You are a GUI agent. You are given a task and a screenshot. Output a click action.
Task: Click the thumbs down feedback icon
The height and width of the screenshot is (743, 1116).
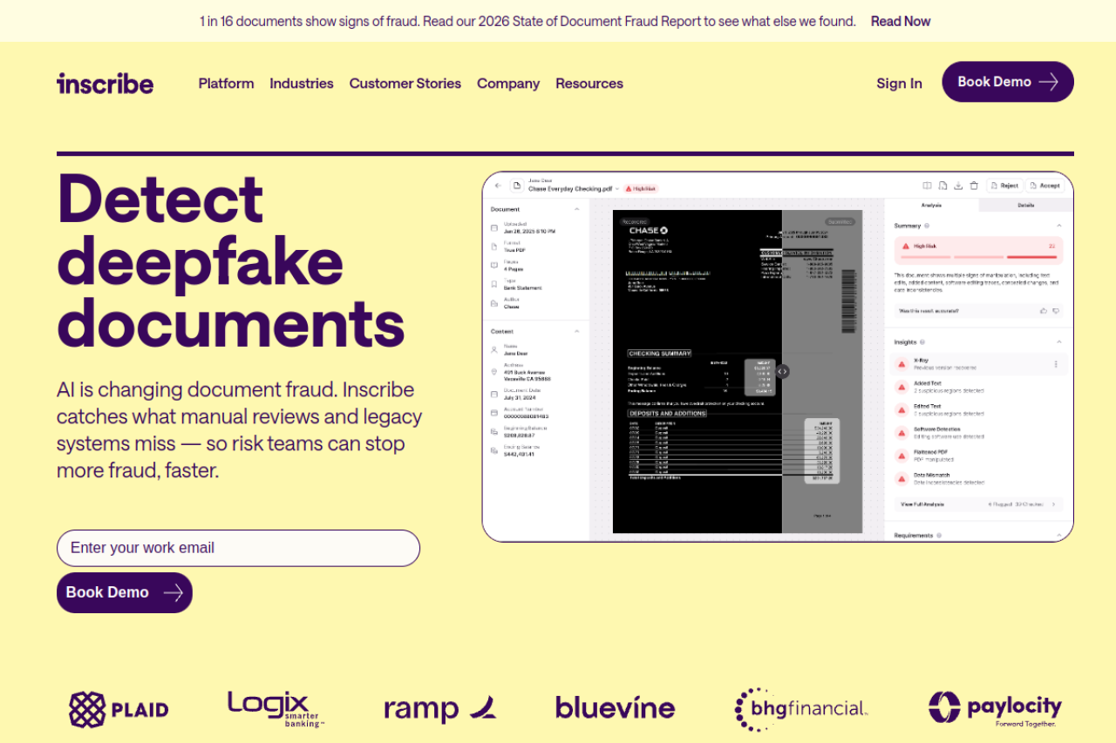(1056, 311)
